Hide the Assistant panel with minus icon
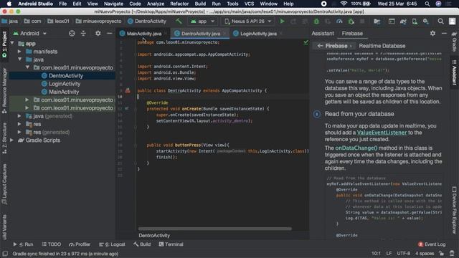Screen dimensions: 459x258 coord(444,34)
